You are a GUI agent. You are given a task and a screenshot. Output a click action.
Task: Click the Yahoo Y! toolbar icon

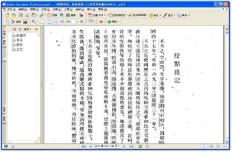(x=101, y=22)
